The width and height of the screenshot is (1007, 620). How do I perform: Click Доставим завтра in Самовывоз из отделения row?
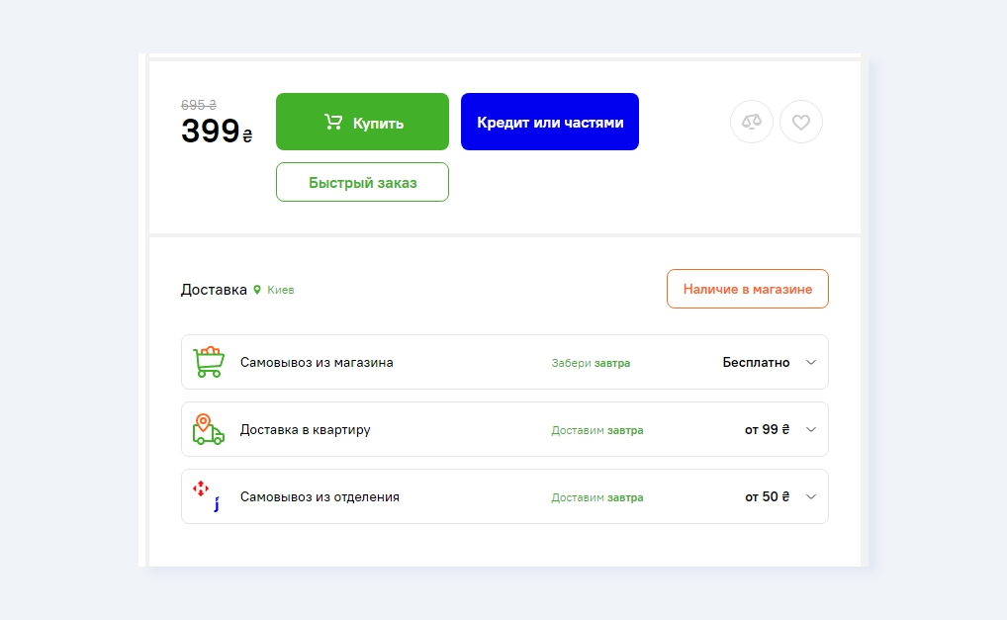(x=597, y=497)
